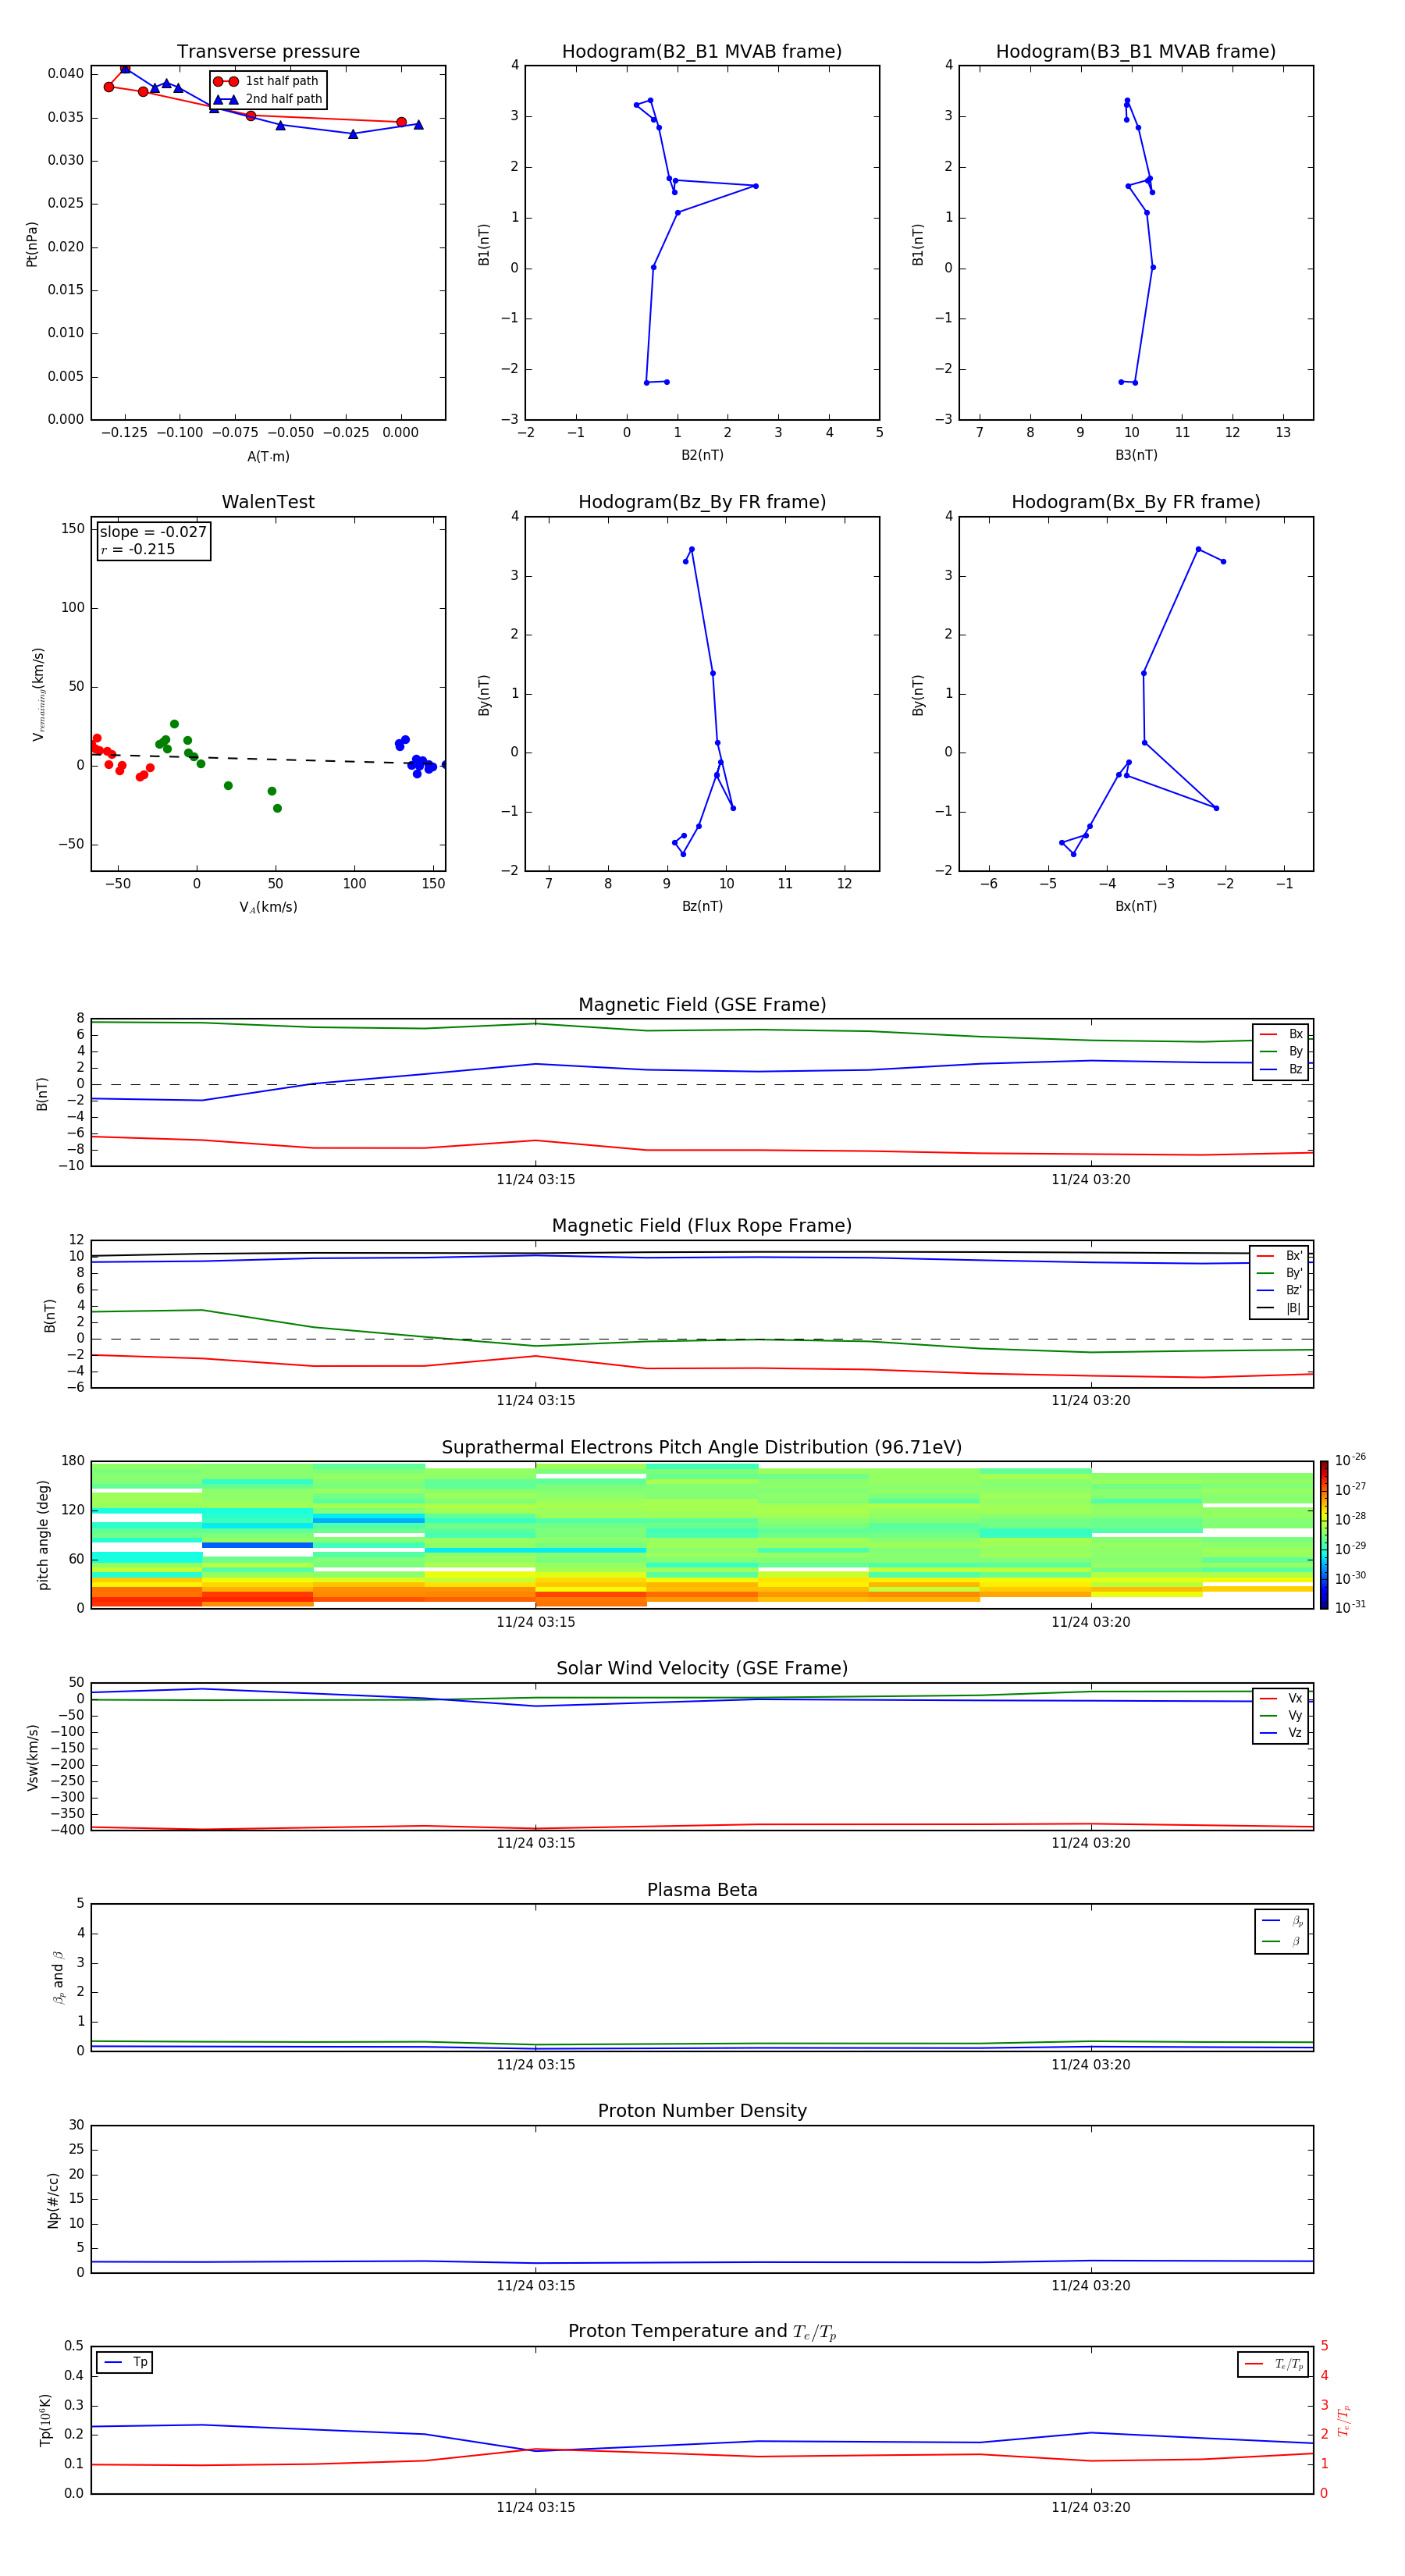Screen dimensions: 1405x2576
Task: Click the 'r = -0.215' annotation
Action: click(x=138, y=549)
